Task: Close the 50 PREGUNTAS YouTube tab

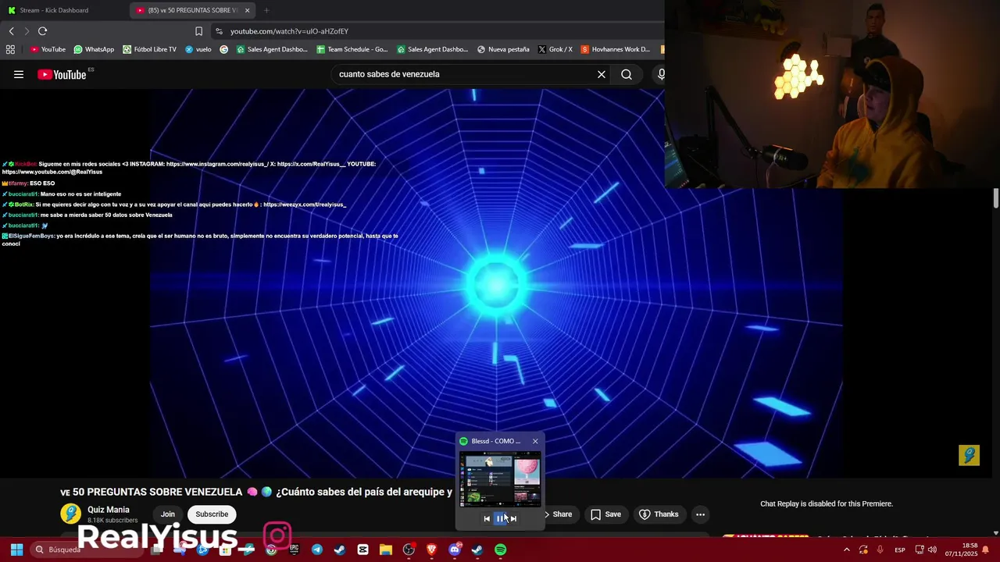Action: (x=247, y=10)
